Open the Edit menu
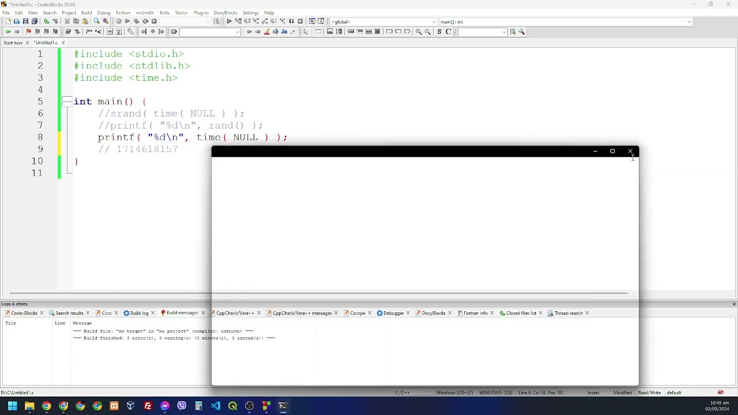The width and height of the screenshot is (738, 415). pyautogui.click(x=19, y=13)
